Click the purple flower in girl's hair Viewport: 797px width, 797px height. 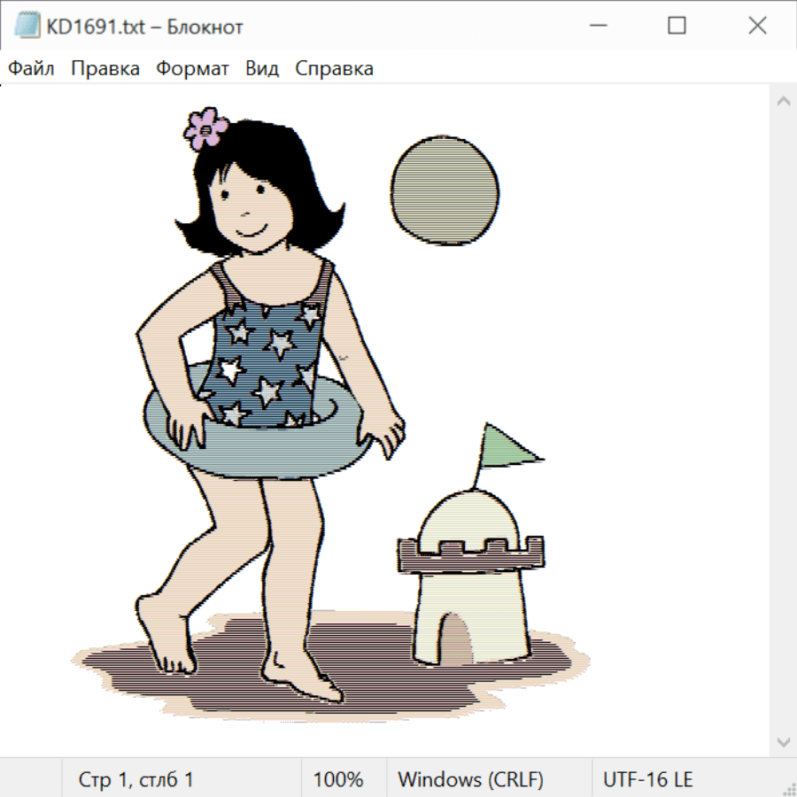[x=206, y=129]
